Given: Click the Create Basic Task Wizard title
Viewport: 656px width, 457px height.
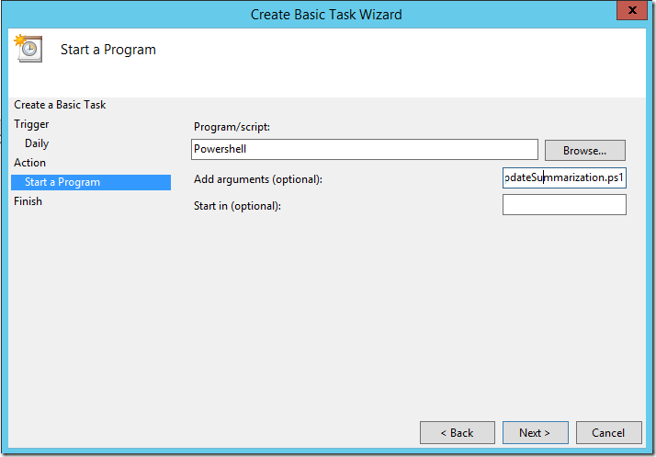Looking at the screenshot, I should coord(326,14).
